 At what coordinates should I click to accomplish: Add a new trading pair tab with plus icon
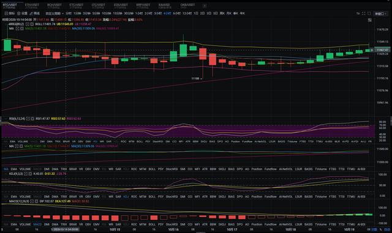[205, 6]
